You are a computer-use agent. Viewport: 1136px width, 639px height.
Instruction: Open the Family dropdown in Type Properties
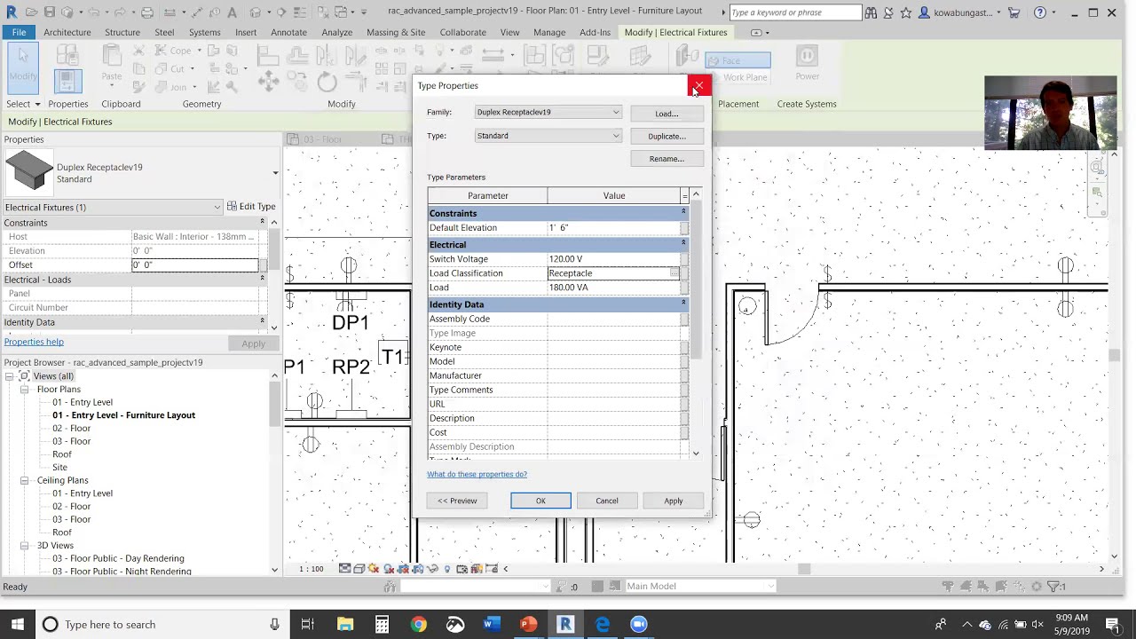click(616, 113)
